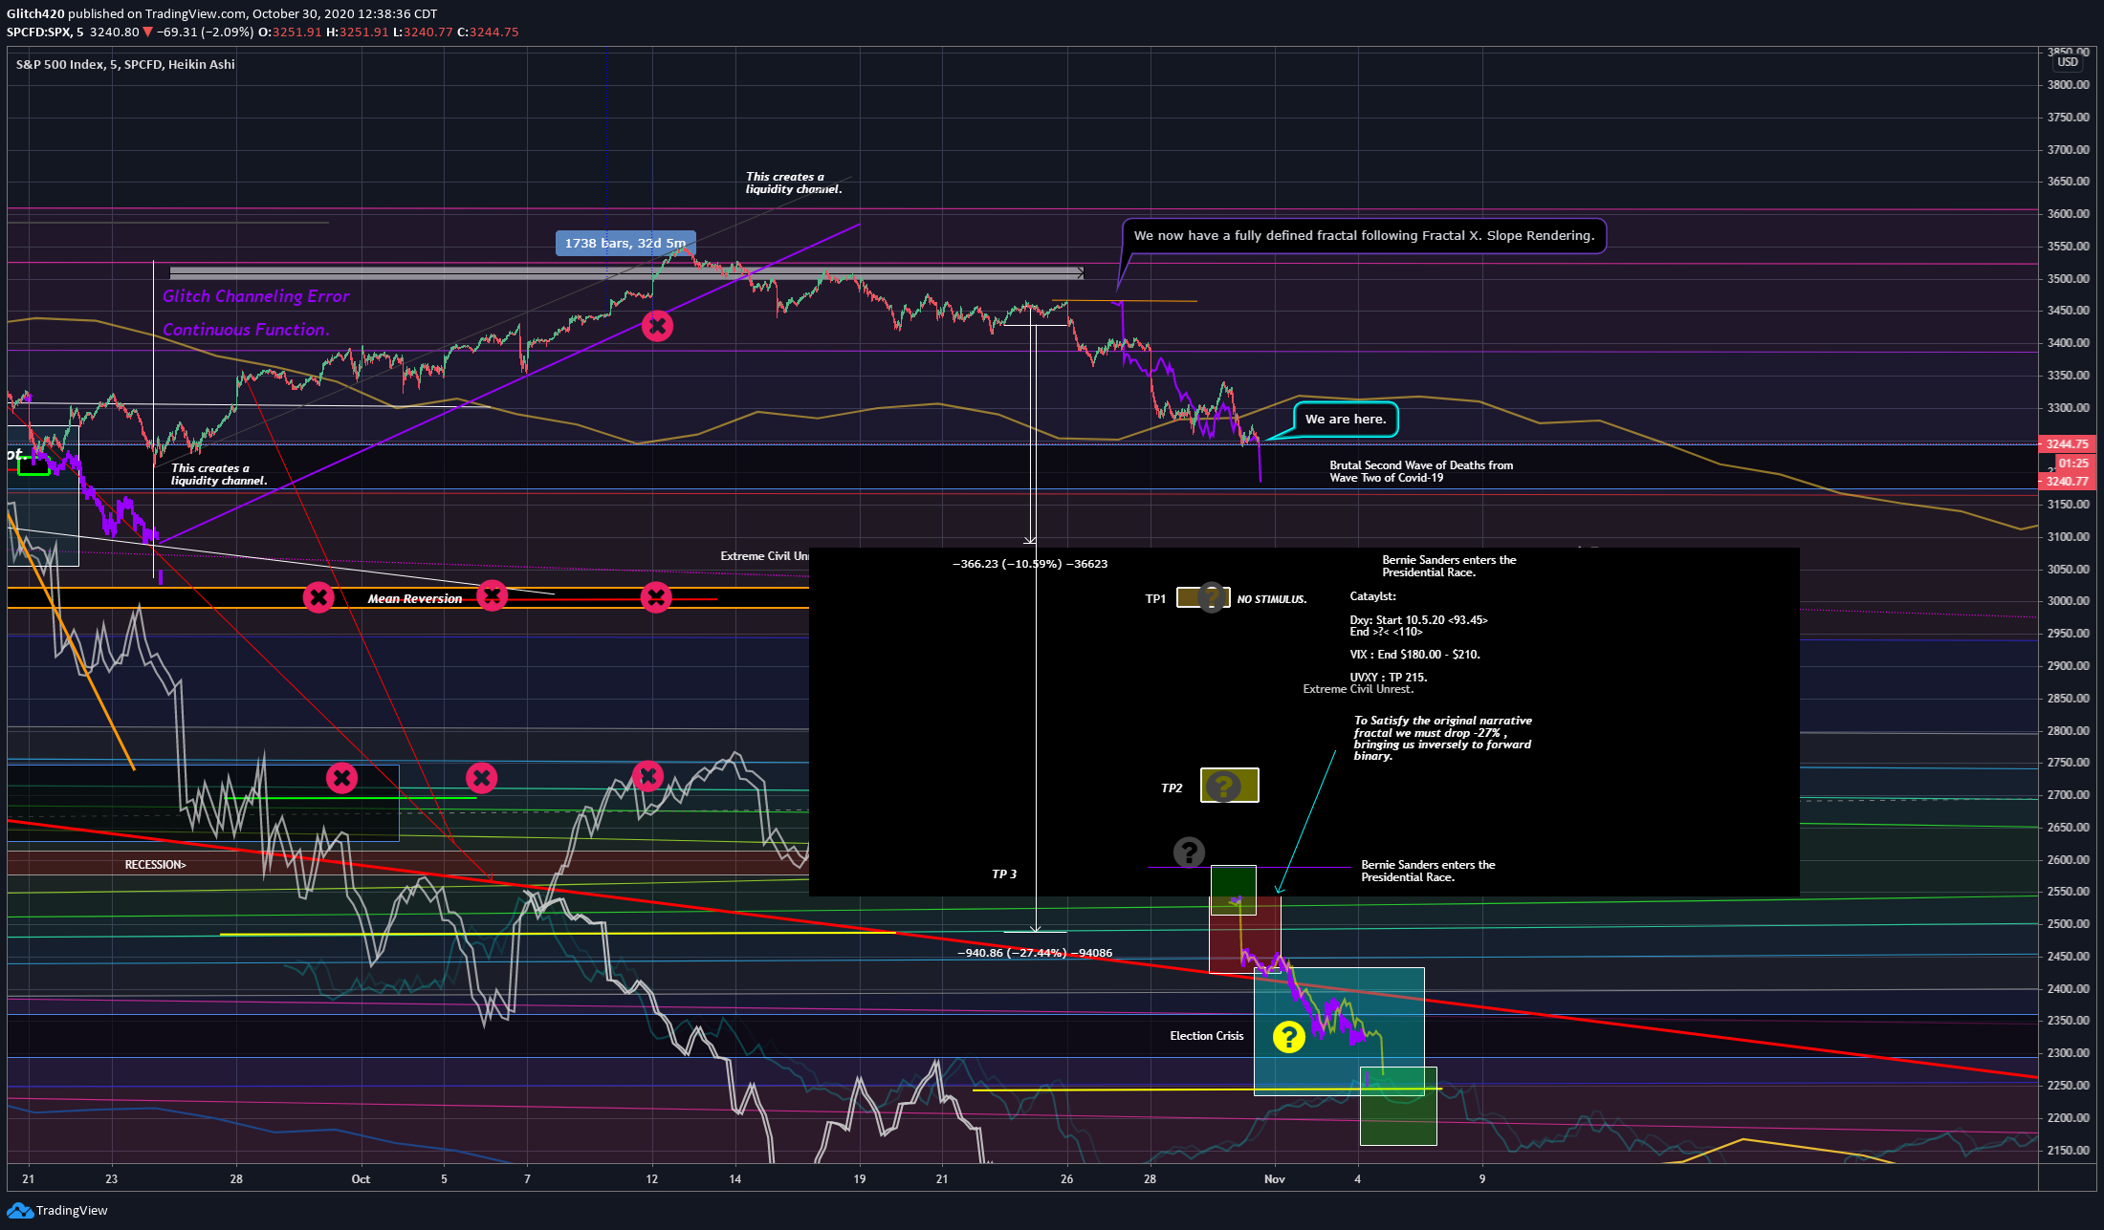Click the 'Election Crisis' label
Image resolution: width=2104 pixels, height=1230 pixels.
click(1207, 1036)
